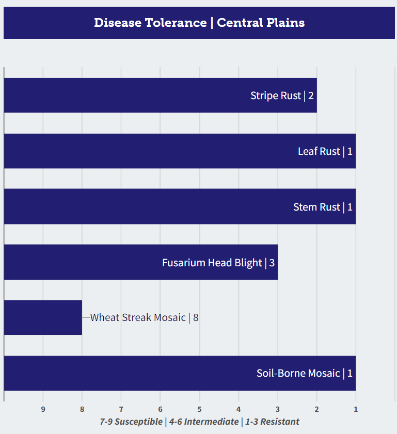Select the Leaf Rust bar
The width and height of the screenshot is (397, 434).
click(180, 151)
